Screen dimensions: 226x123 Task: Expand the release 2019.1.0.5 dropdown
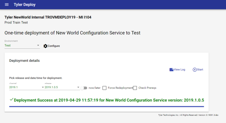tap(78, 87)
